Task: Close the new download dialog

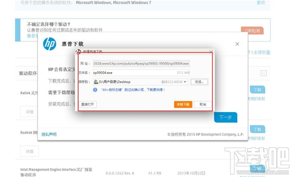Action: click(x=211, y=52)
